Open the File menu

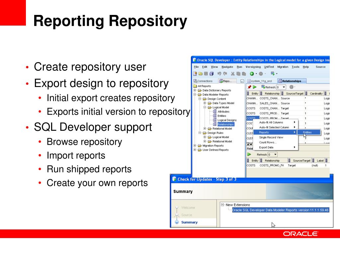[196, 67]
